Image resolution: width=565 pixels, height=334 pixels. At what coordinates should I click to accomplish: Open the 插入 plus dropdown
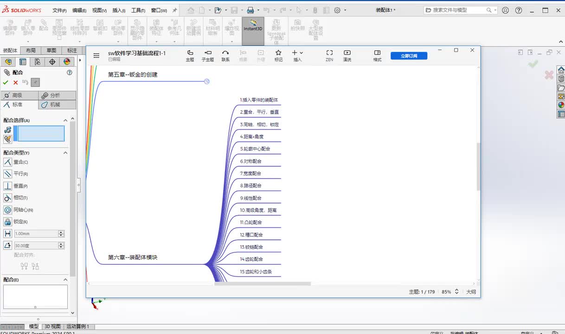click(x=297, y=56)
